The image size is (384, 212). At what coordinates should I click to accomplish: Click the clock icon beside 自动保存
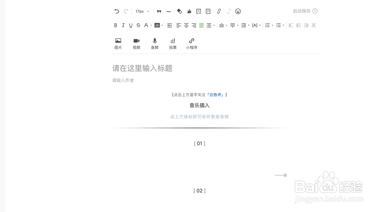click(x=315, y=11)
